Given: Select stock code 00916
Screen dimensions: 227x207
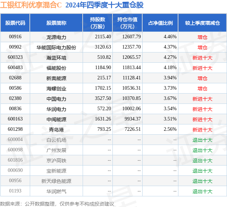Looking at the screenshot, I should pyautogui.click(x=15, y=37).
